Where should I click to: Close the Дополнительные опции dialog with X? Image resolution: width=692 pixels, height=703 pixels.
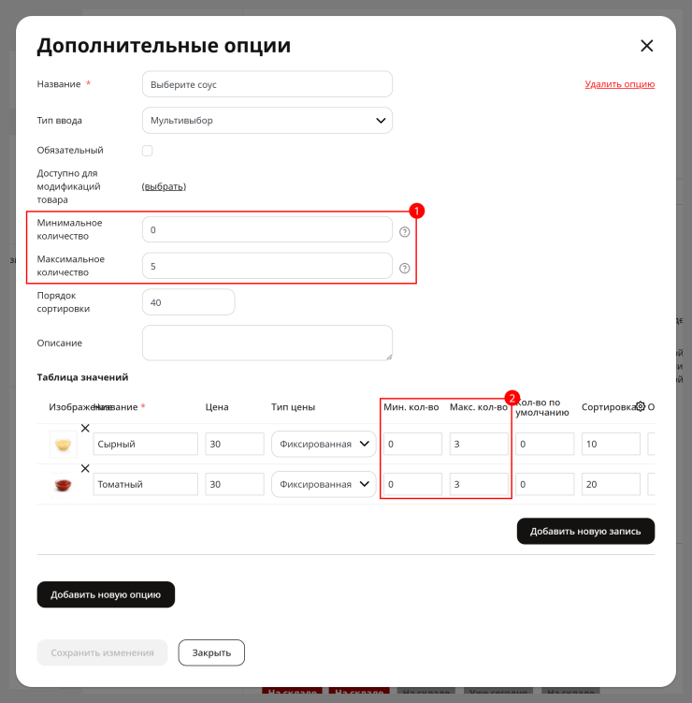click(x=646, y=46)
